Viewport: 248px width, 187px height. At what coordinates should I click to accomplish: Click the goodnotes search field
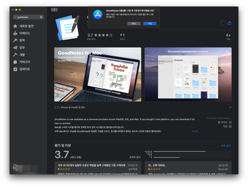pyautogui.click(x=28, y=17)
